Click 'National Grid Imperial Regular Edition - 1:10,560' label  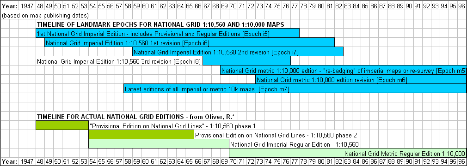[x=294, y=145]
